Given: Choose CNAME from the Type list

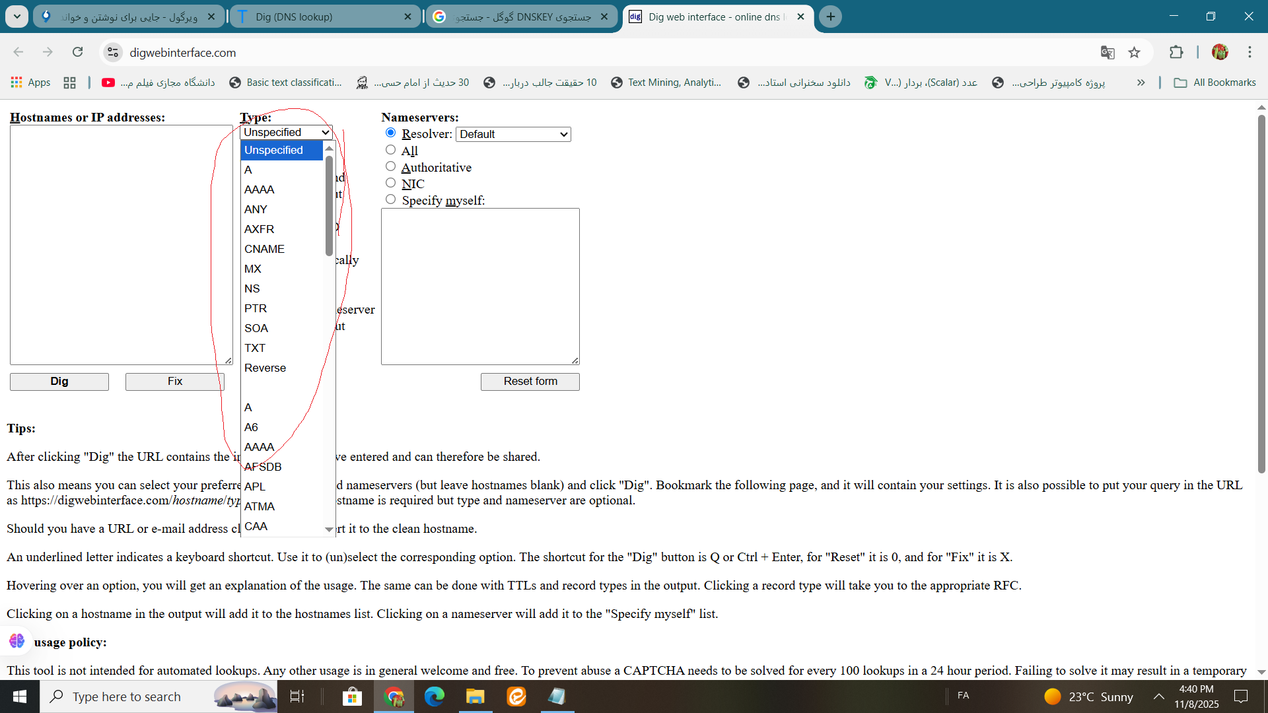Looking at the screenshot, I should point(264,249).
